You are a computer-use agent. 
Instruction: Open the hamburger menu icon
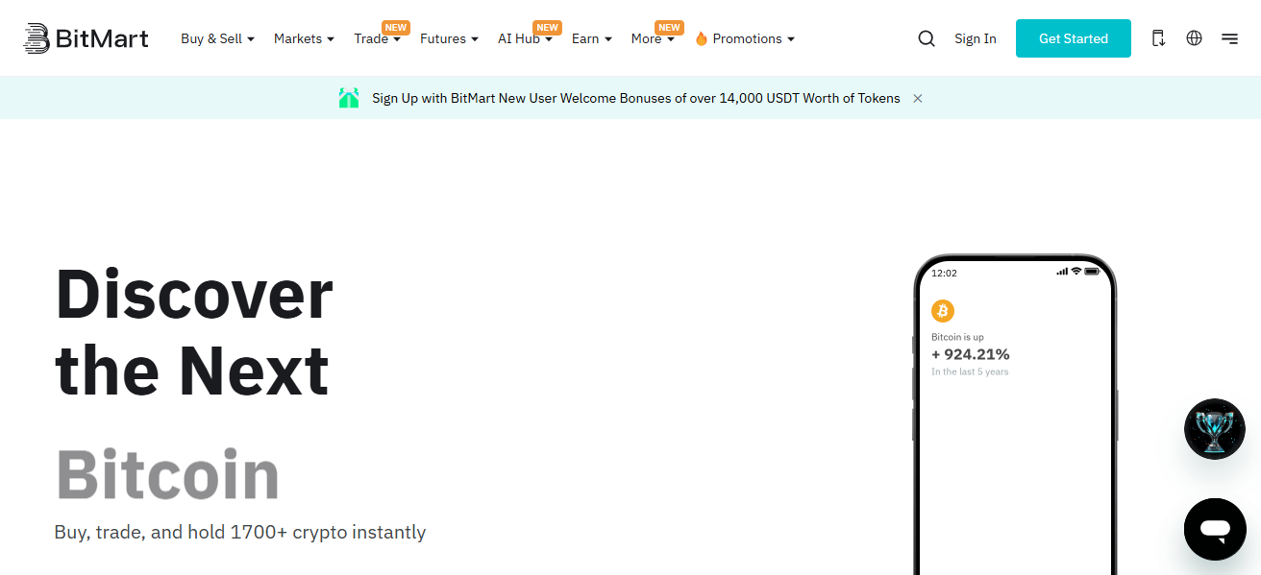[1229, 38]
